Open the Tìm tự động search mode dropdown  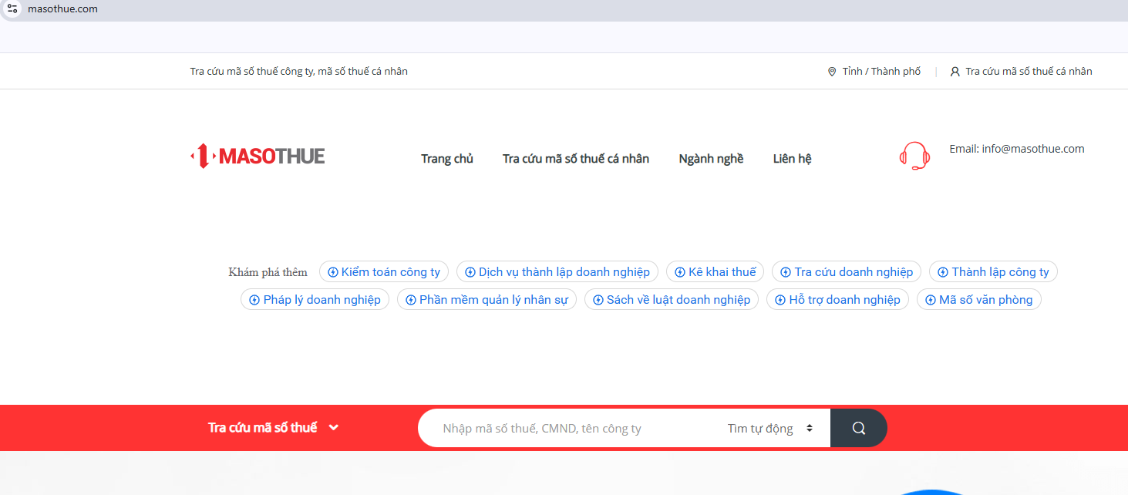(x=769, y=428)
